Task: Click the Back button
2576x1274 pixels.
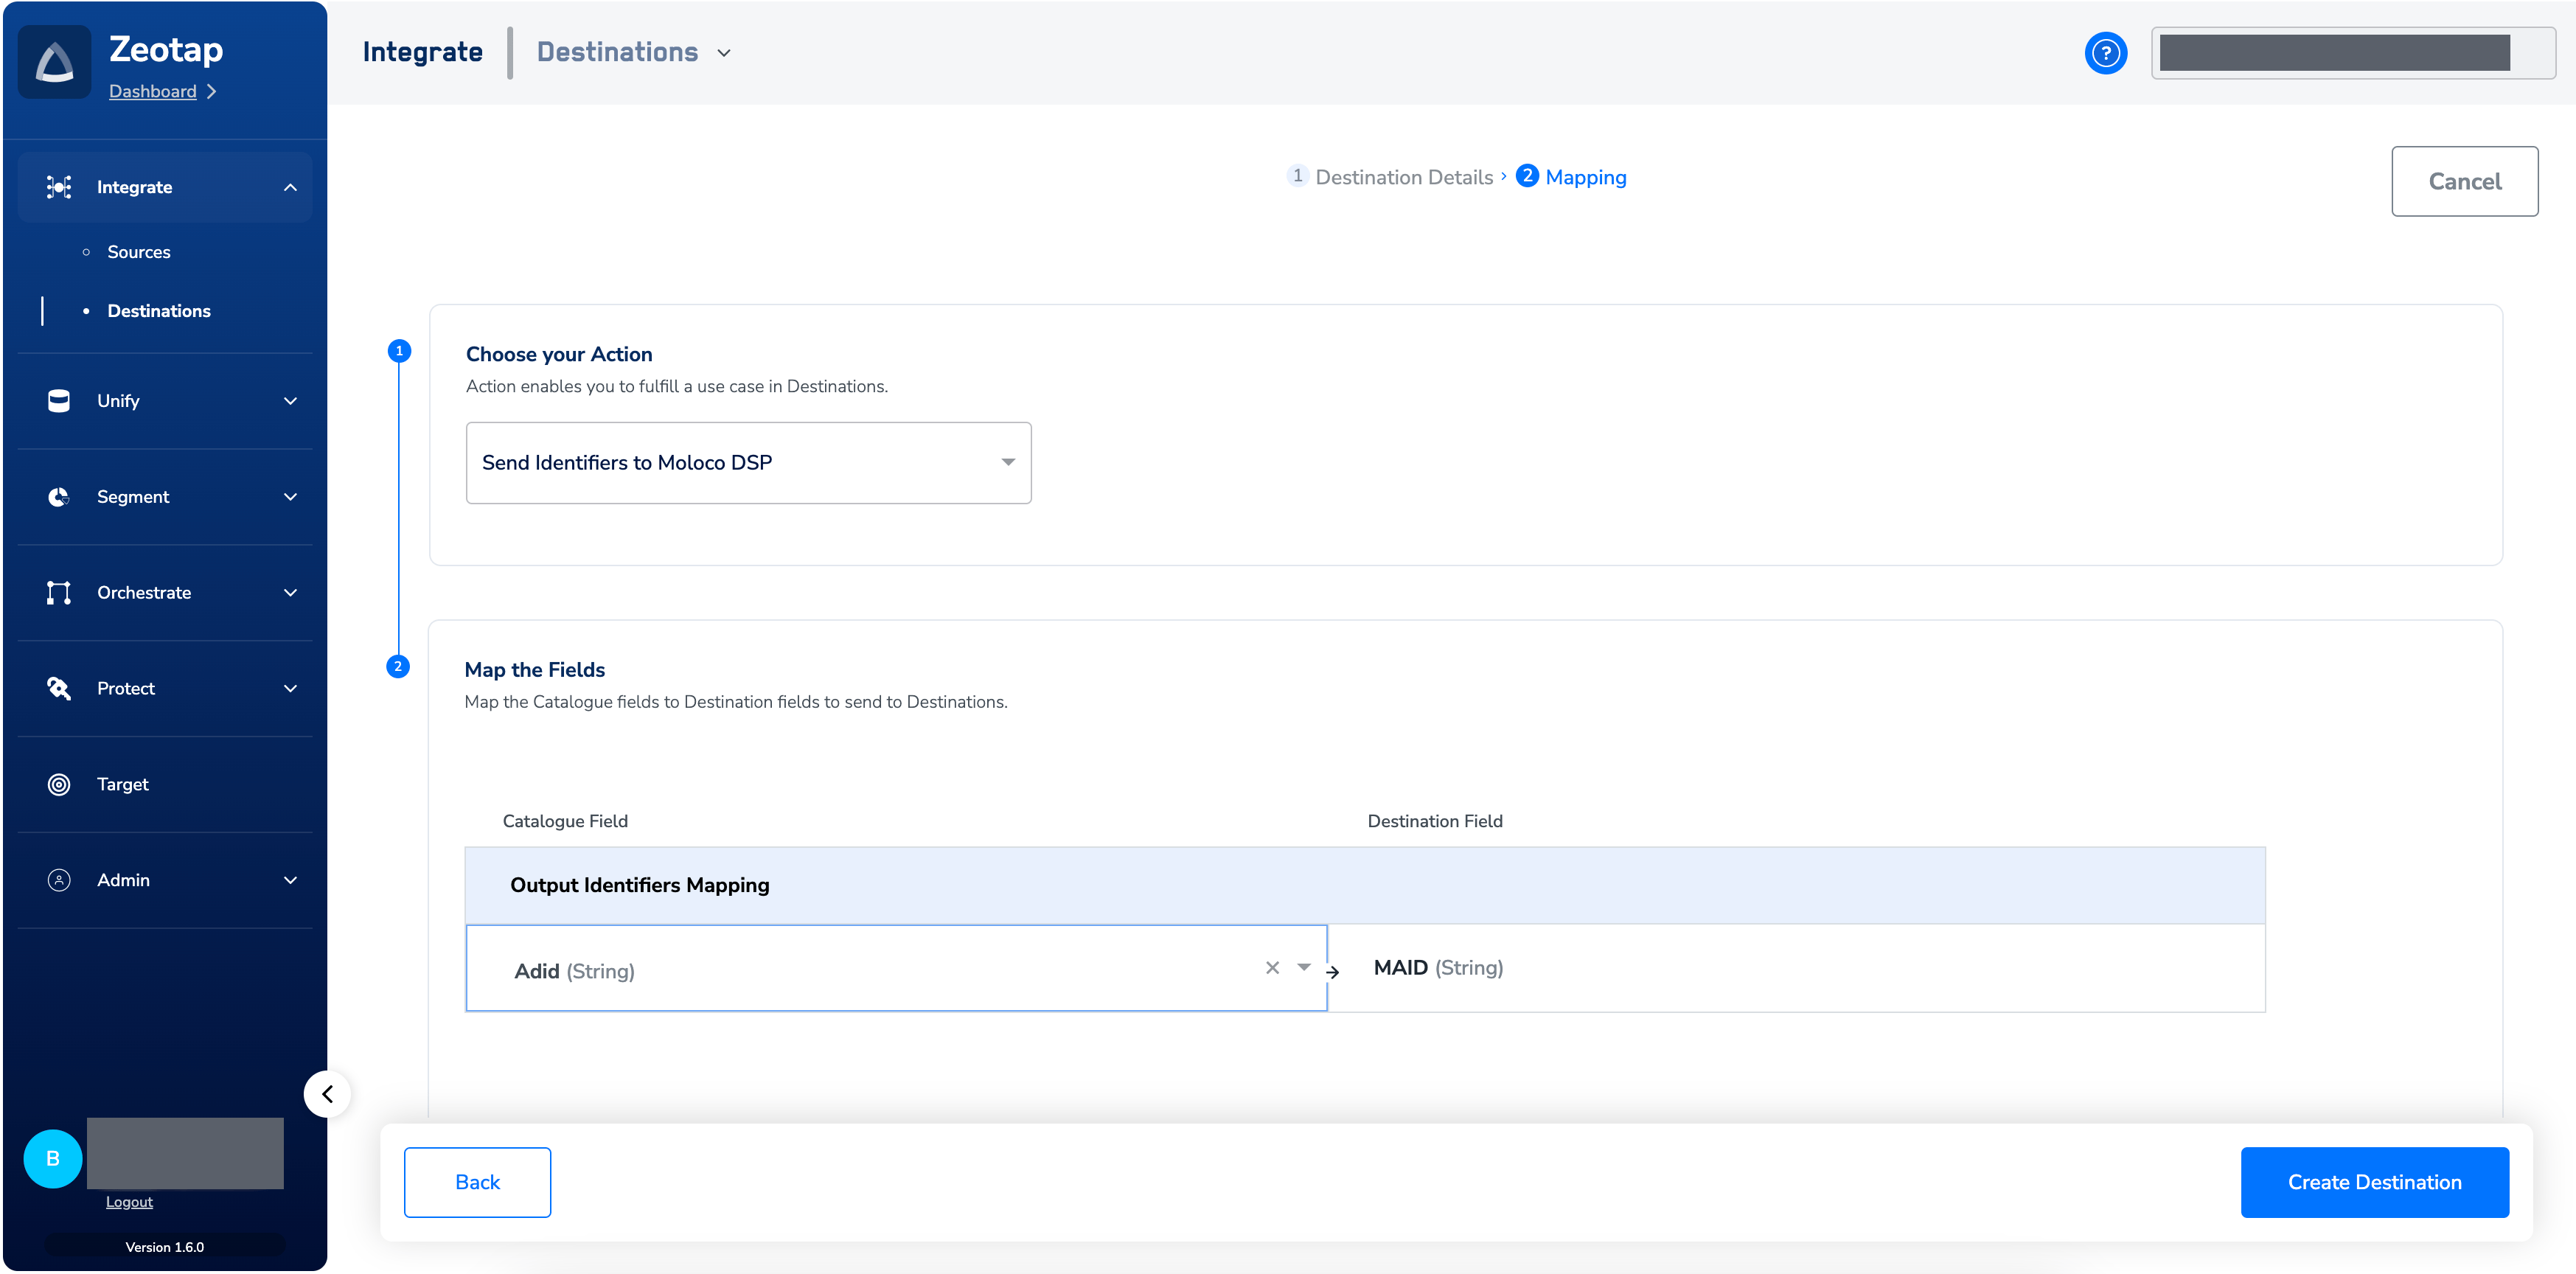Action: pyautogui.click(x=477, y=1183)
